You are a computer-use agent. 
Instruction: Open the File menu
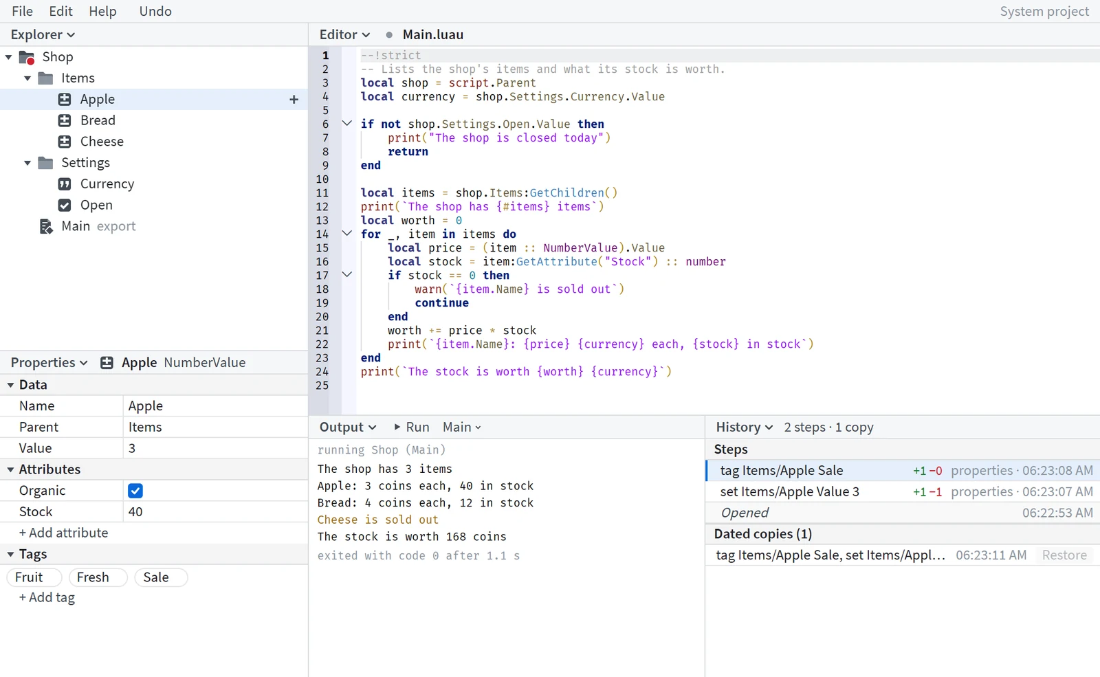pyautogui.click(x=22, y=12)
